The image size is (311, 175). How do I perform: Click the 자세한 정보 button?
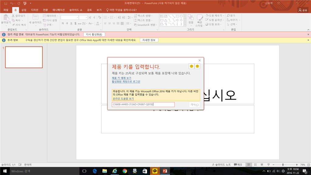point(149,40)
